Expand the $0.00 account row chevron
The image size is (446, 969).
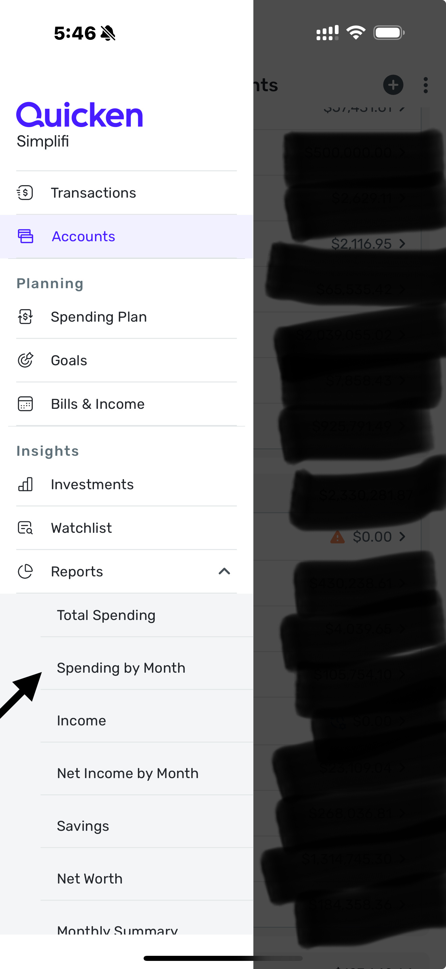click(402, 537)
